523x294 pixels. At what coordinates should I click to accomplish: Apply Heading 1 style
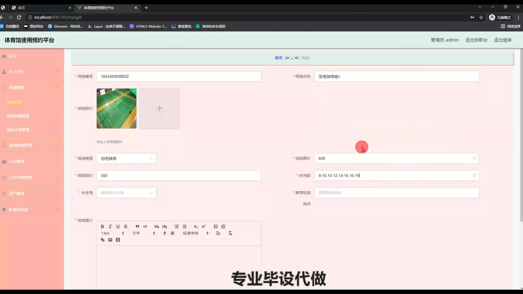157,226
